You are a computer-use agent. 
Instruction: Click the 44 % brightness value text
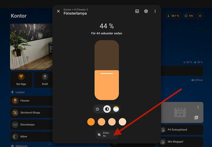[107, 26]
